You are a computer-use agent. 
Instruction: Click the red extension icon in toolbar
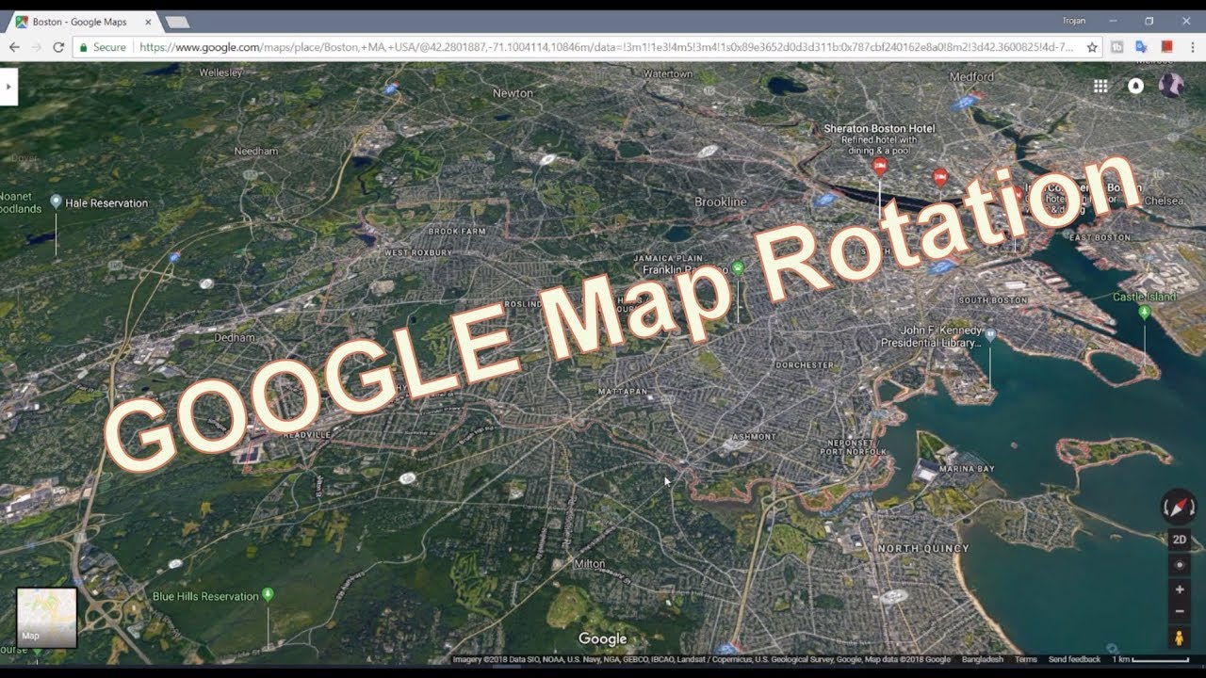[1166, 47]
